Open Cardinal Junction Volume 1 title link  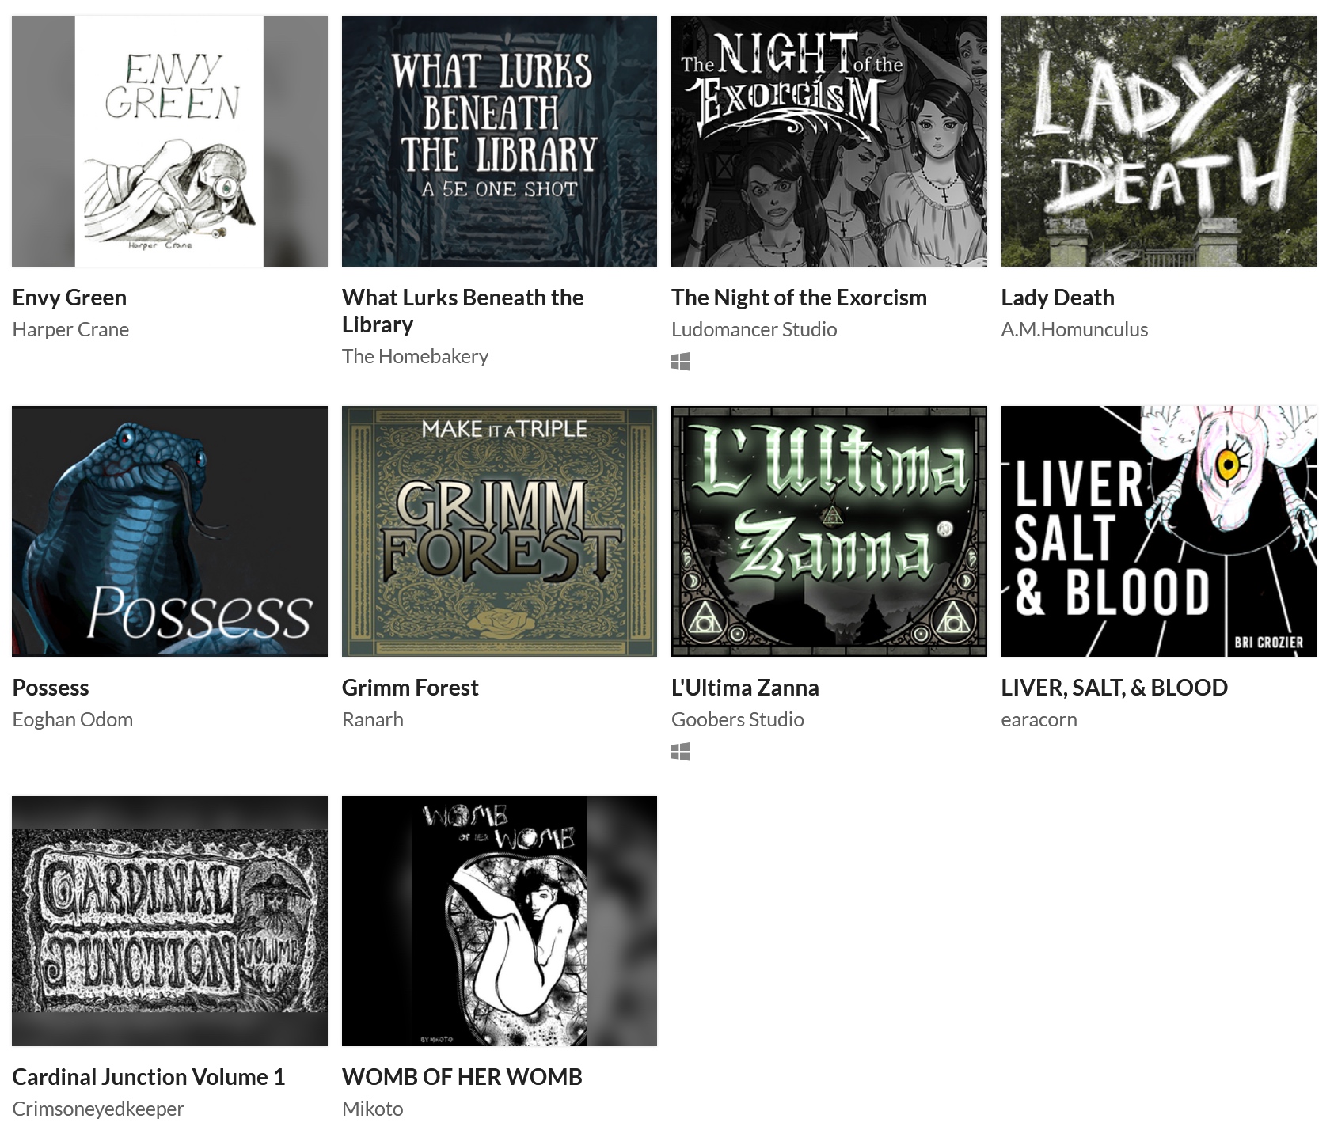tap(149, 1077)
